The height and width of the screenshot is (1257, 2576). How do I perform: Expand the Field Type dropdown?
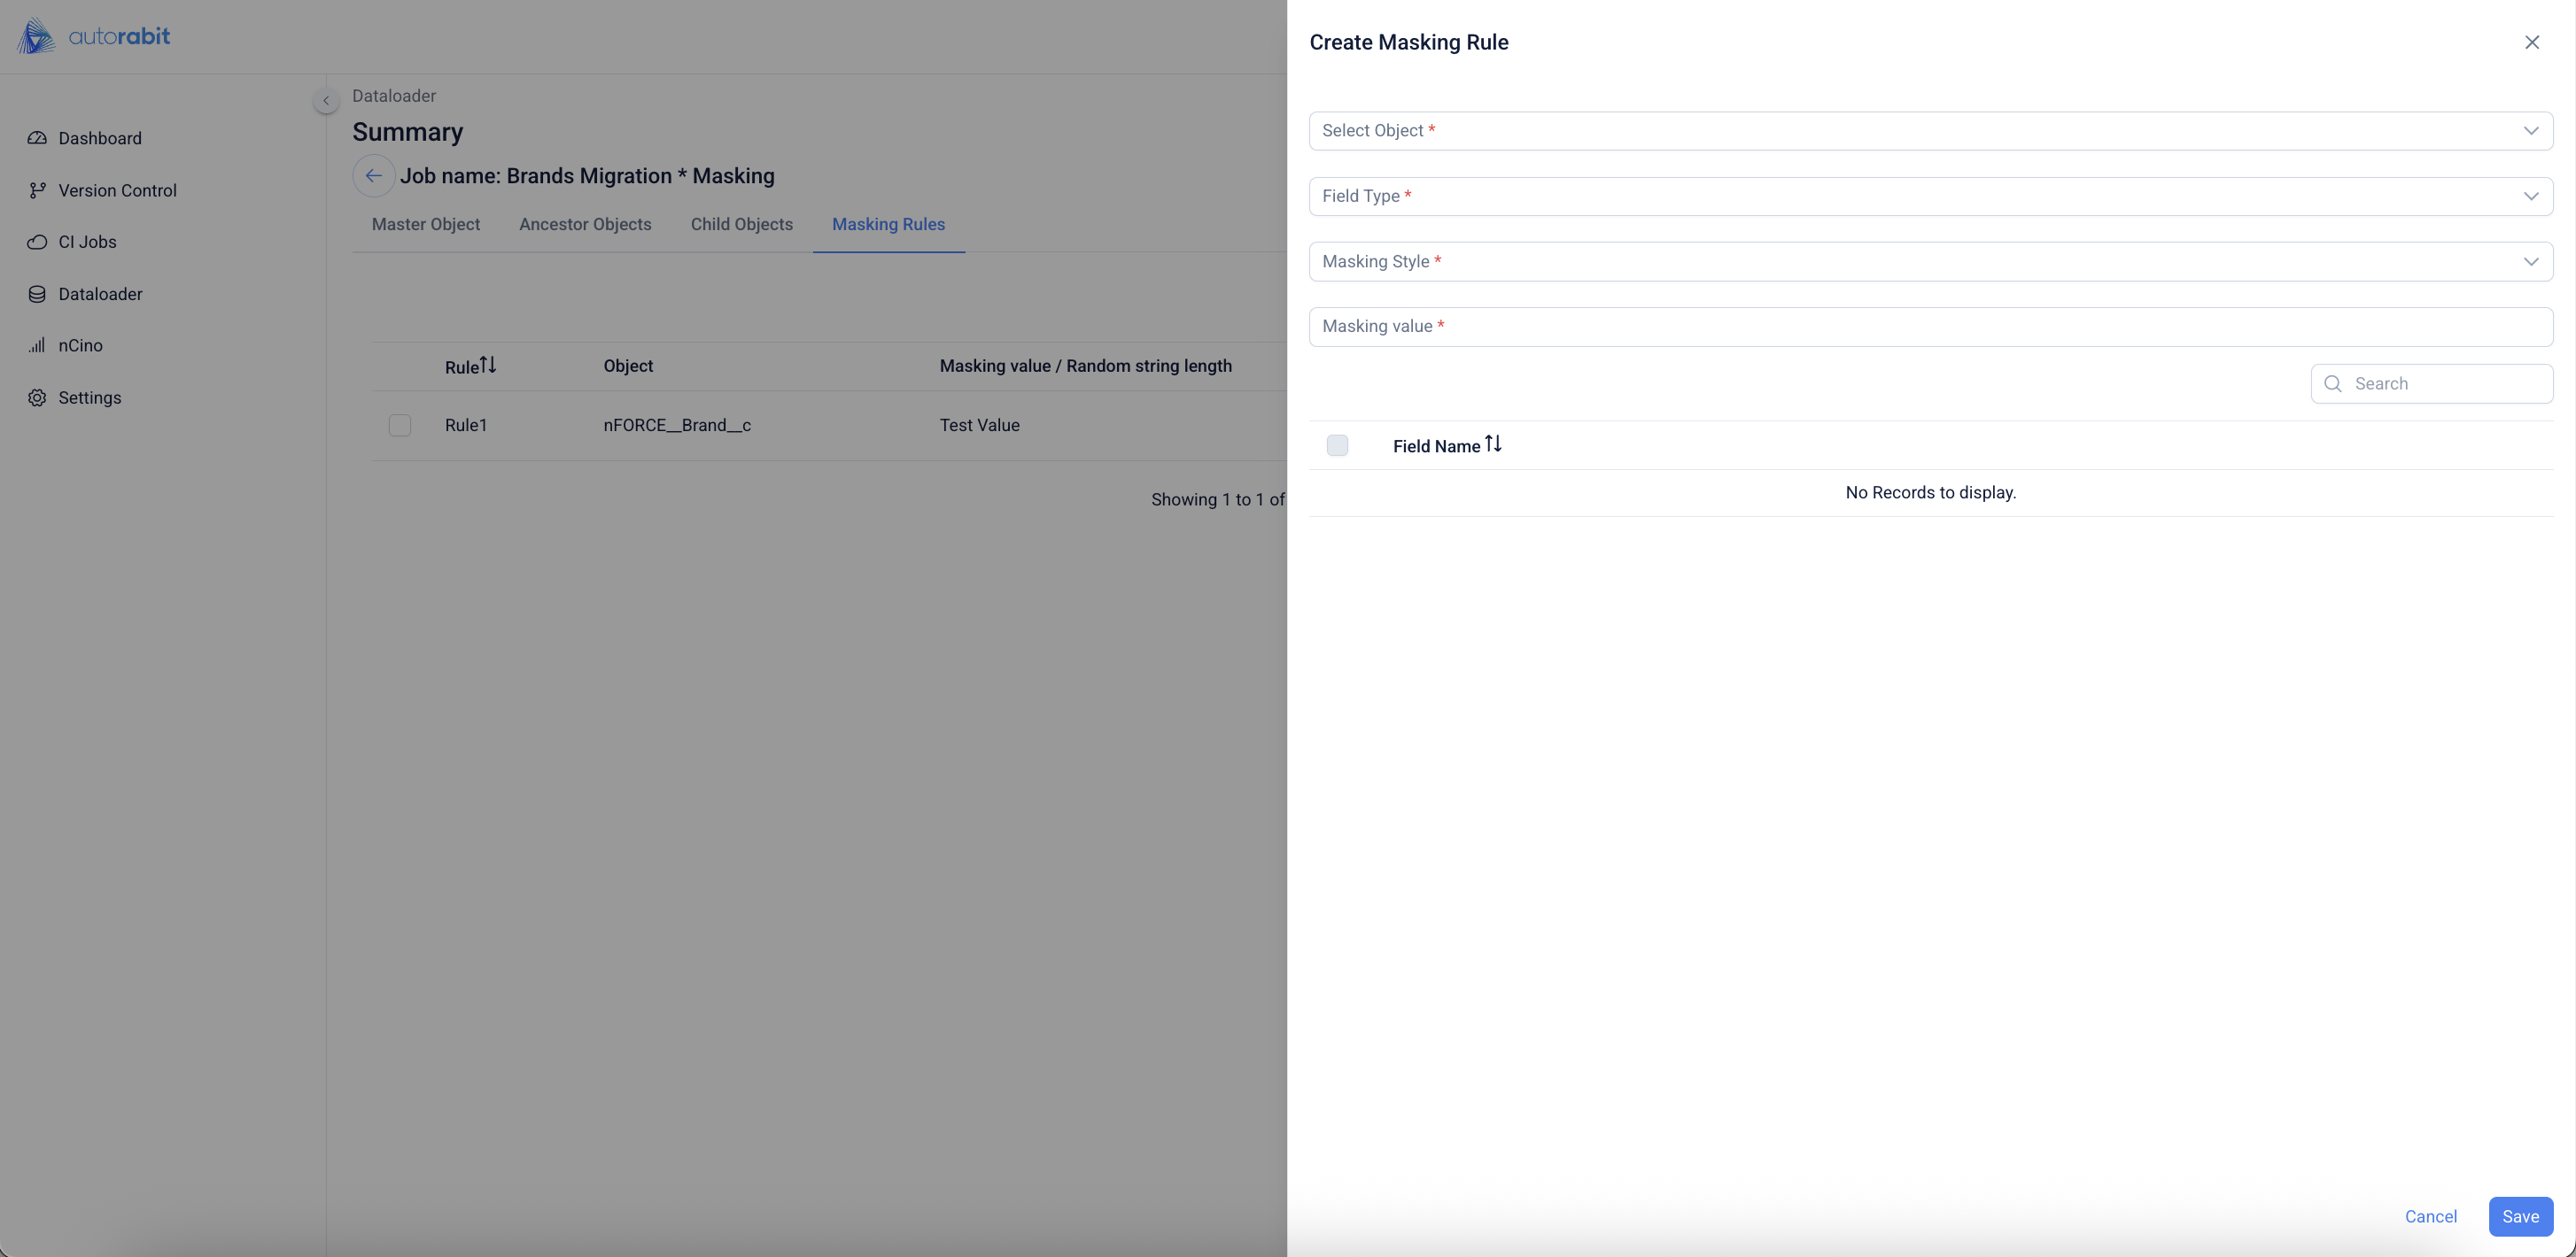pyautogui.click(x=1930, y=196)
